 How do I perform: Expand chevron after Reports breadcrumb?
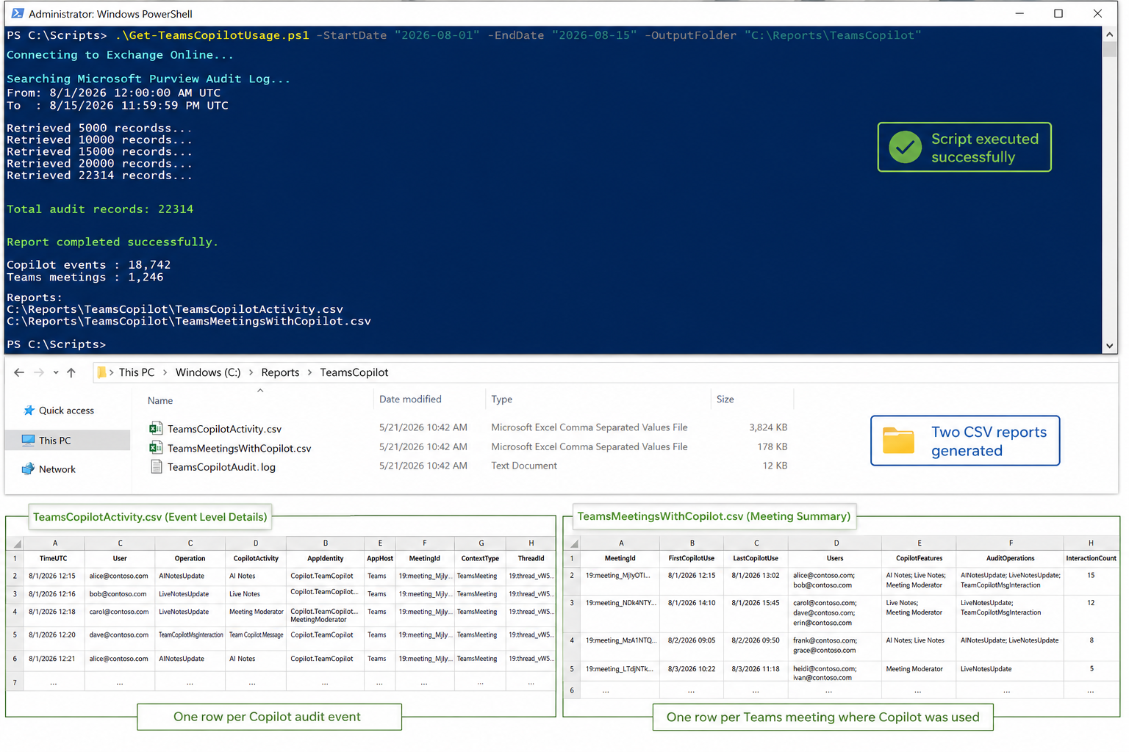[309, 372]
